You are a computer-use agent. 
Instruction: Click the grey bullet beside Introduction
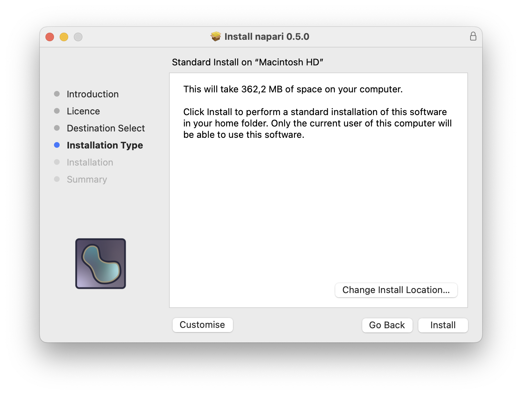point(57,94)
